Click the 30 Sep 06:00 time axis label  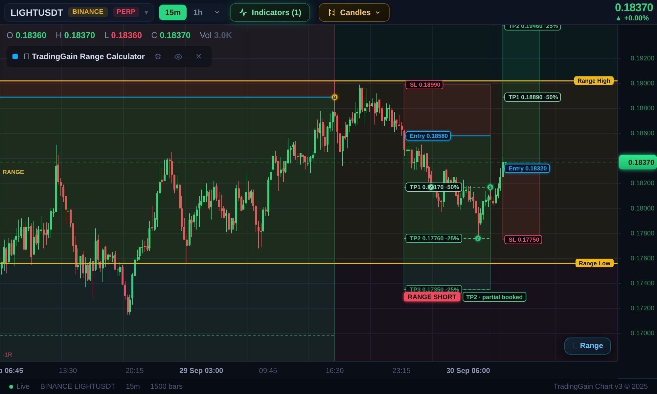[468, 371]
